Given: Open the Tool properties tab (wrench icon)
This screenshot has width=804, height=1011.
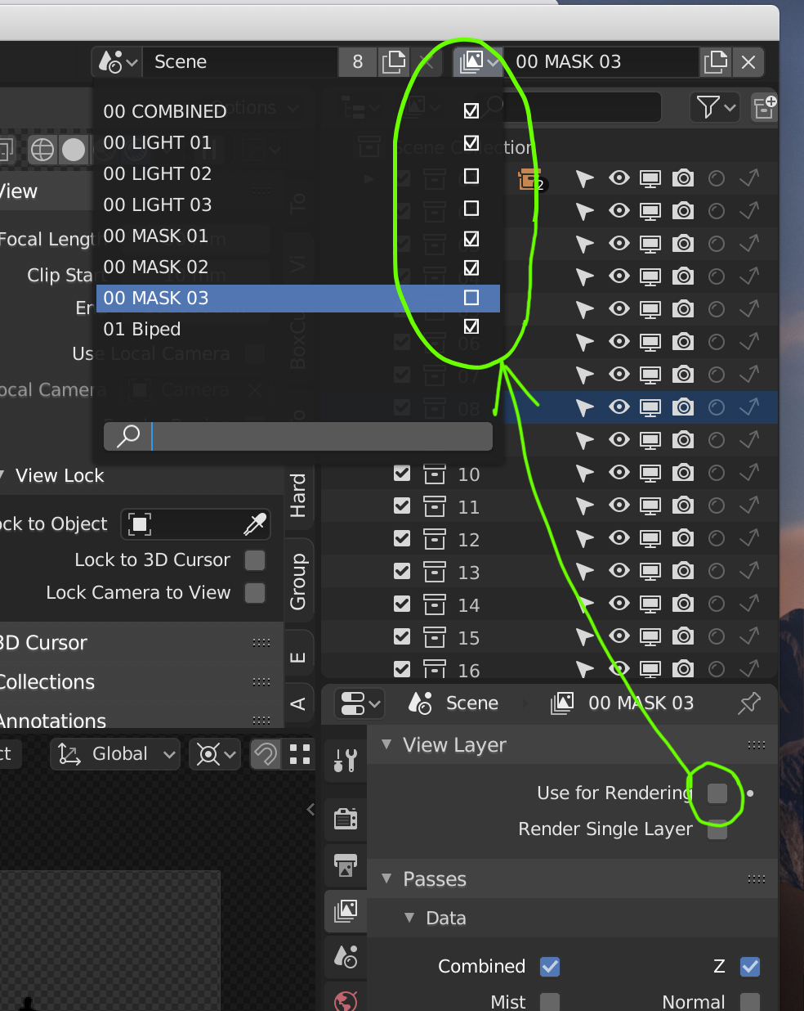Looking at the screenshot, I should coord(346,761).
